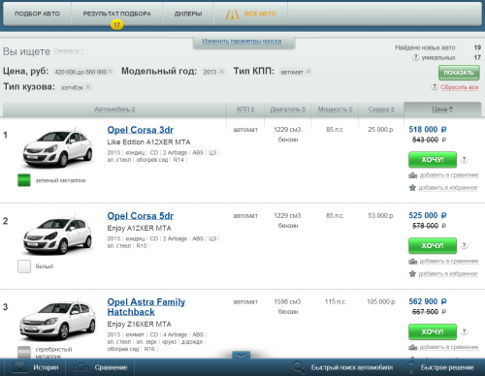
Task: Click help icon beside Corsa 3dr ХОЧУ!
Action: click(464, 159)
